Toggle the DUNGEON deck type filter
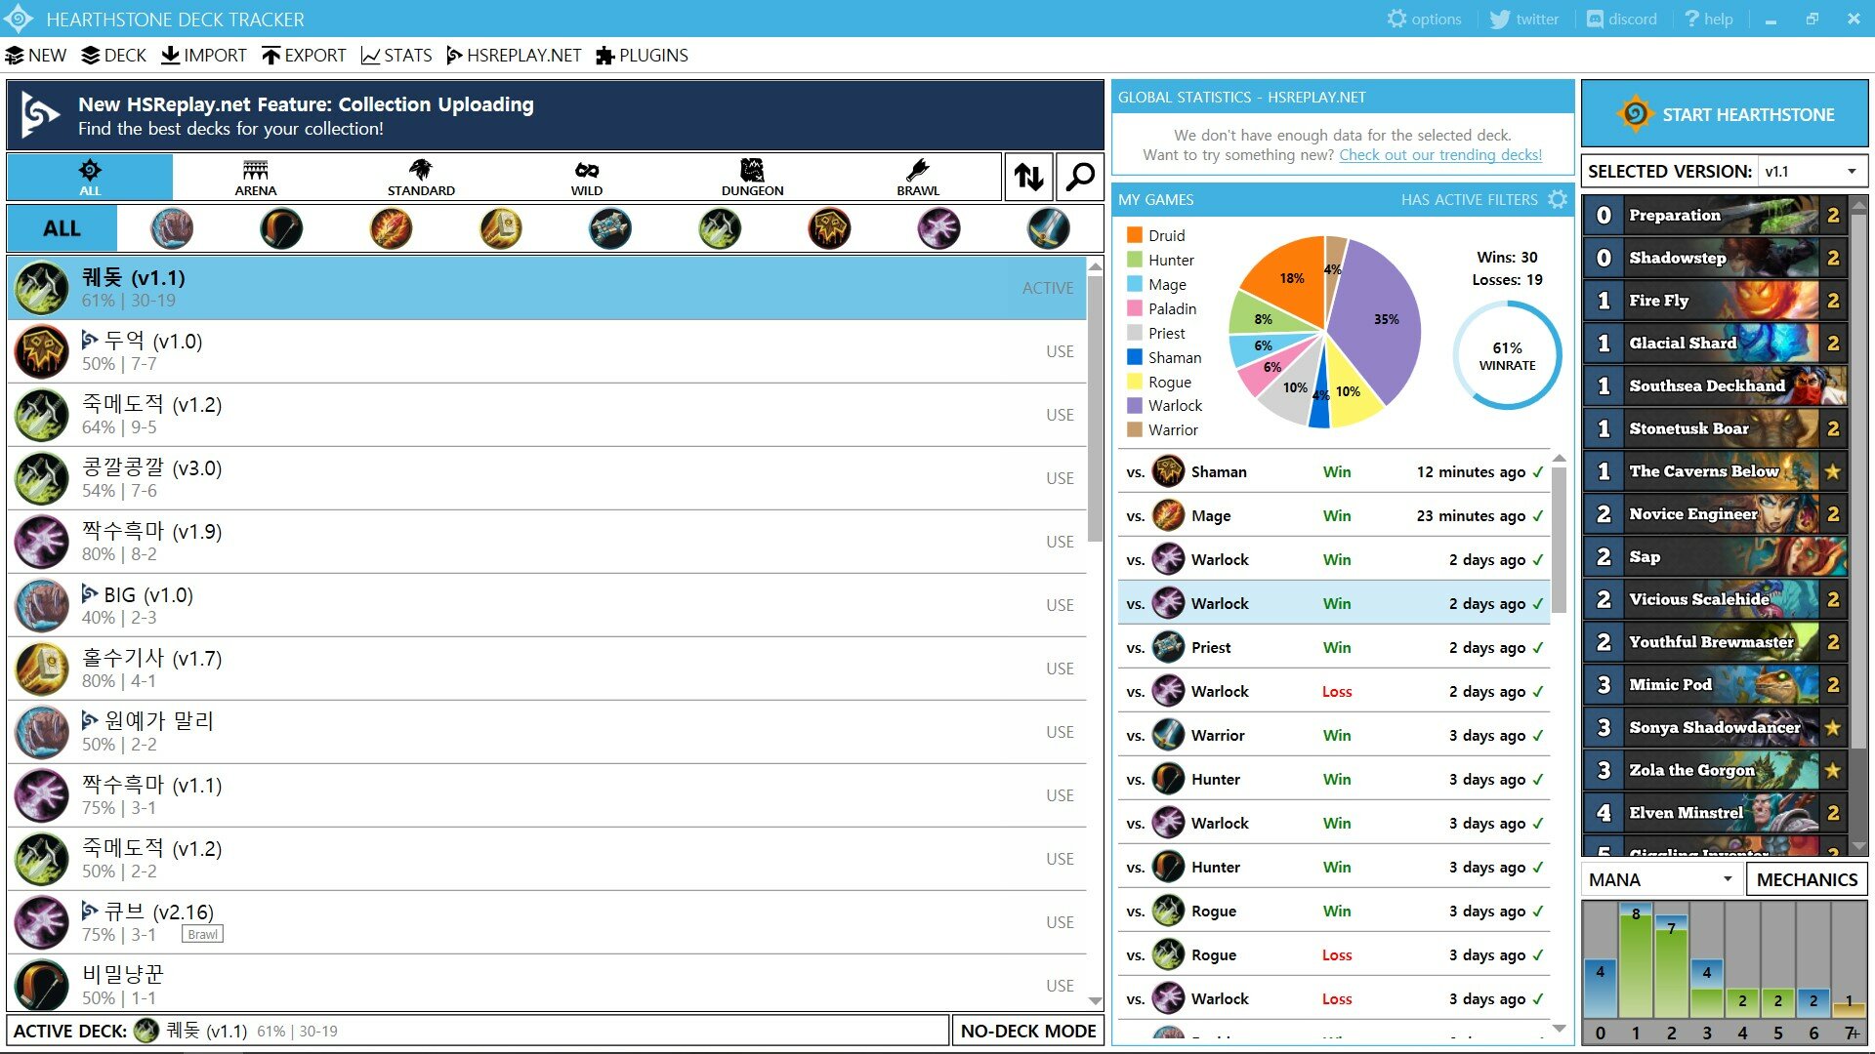 pyautogui.click(x=752, y=177)
